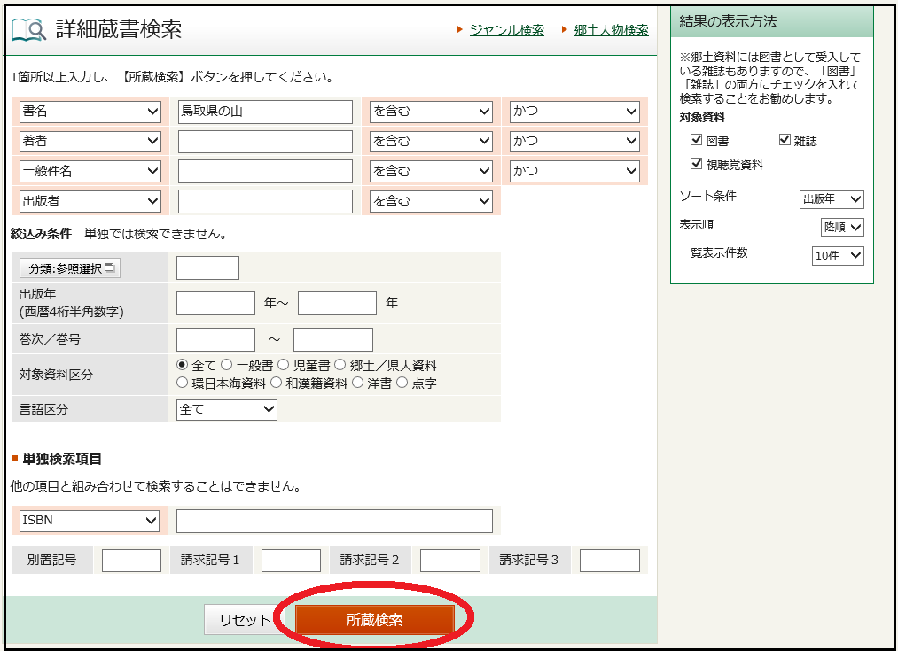Select the 和漢籍資料 radio button
The width and height of the screenshot is (898, 651).
coord(276,383)
